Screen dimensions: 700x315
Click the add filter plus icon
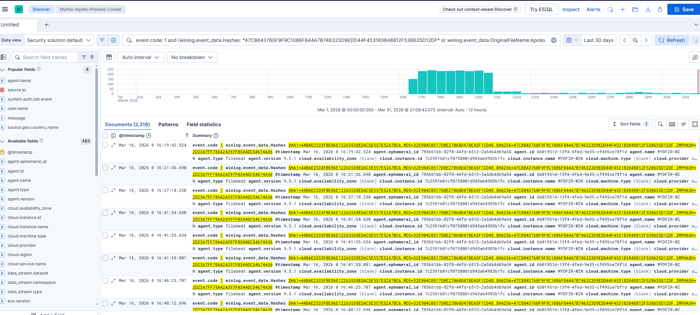coord(114,40)
